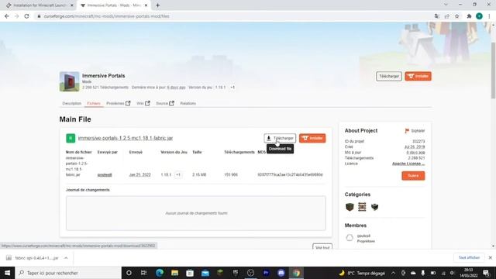
Task: Click the clock and date in taskbar
Action: point(468,273)
